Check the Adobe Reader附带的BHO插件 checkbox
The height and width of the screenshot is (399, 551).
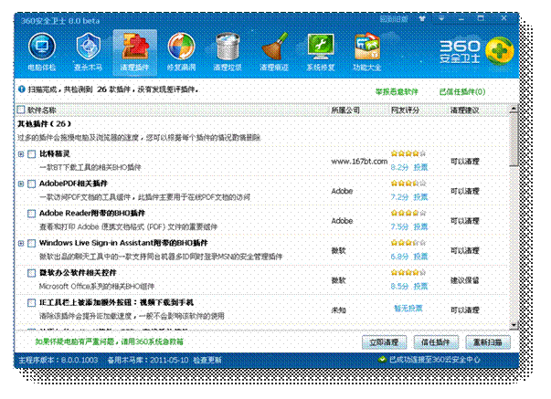pyautogui.click(x=32, y=214)
